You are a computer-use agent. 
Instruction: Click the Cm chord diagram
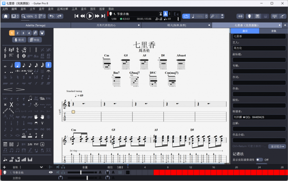(107, 64)
